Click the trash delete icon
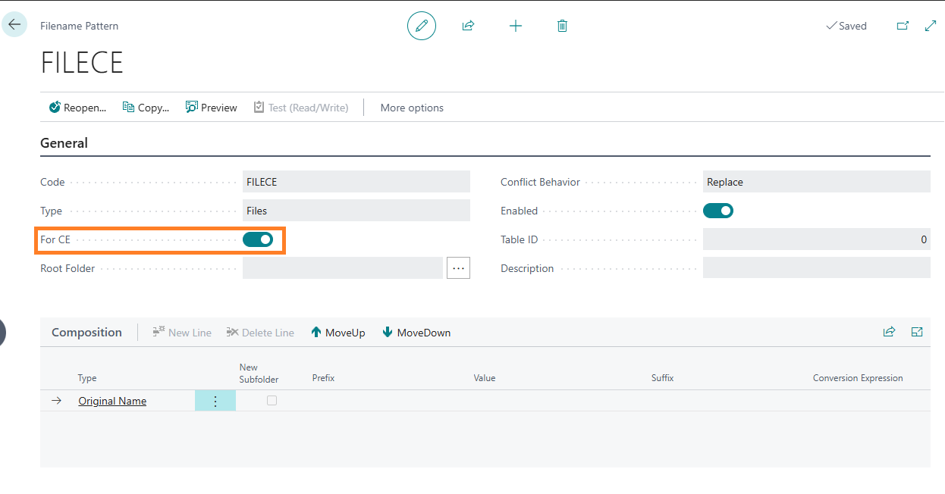This screenshot has height=494, width=945. pyautogui.click(x=562, y=26)
